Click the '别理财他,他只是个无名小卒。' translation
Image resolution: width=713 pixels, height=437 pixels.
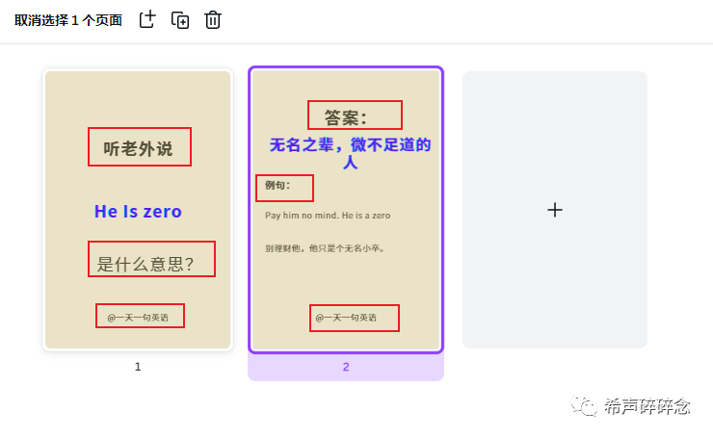pyautogui.click(x=326, y=248)
